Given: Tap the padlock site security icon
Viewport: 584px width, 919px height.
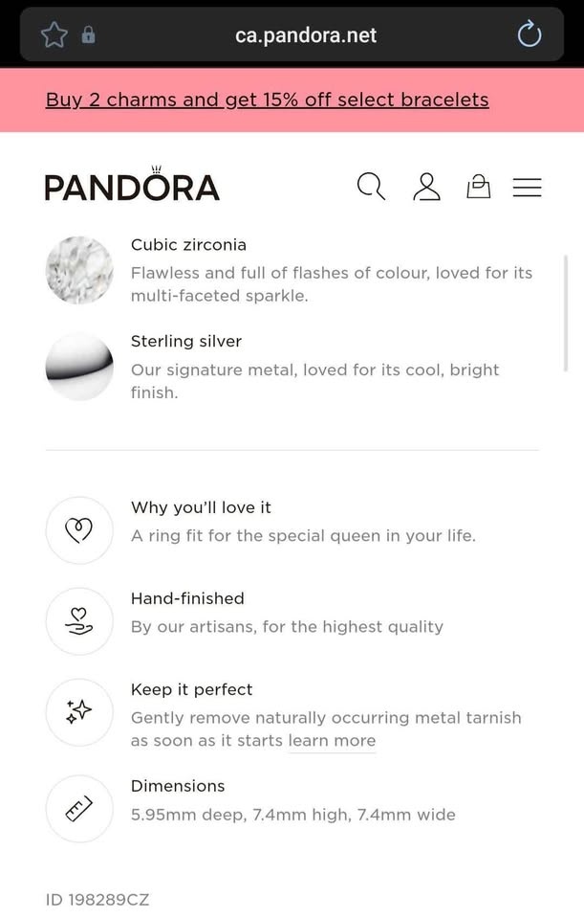Looking at the screenshot, I should pos(88,35).
